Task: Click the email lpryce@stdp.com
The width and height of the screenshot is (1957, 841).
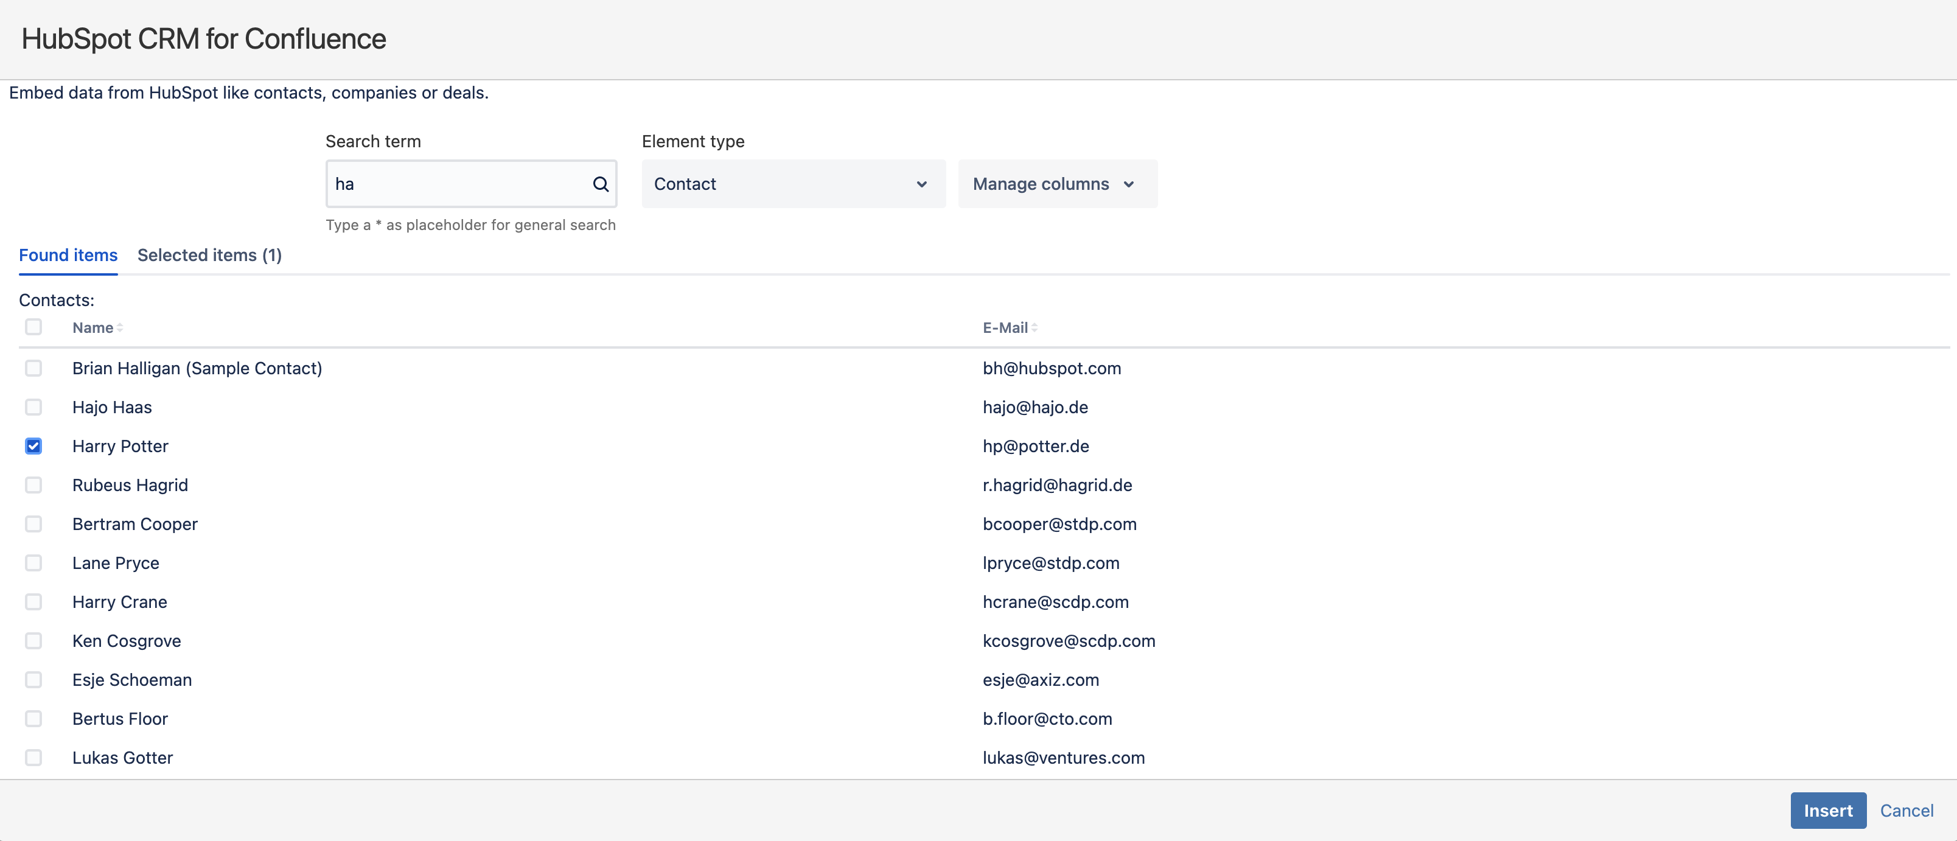Action: (x=1052, y=563)
